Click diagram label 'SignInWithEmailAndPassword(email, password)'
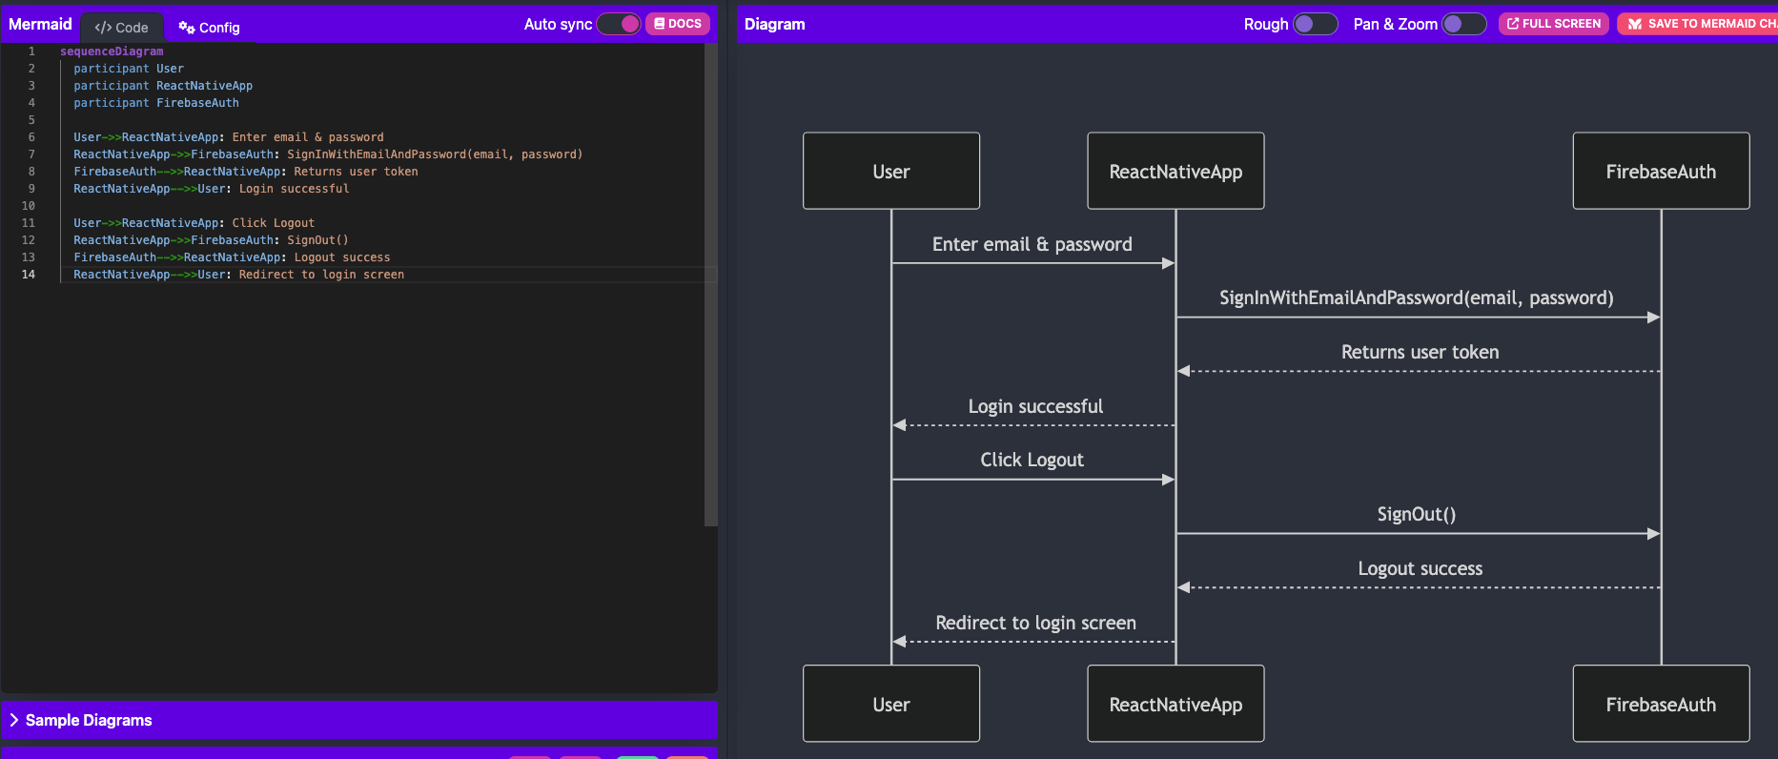 coord(1416,297)
